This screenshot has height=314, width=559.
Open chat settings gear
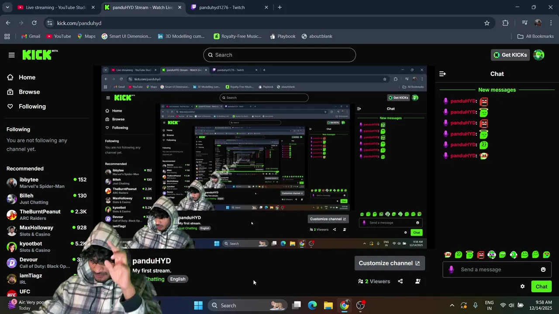[x=522, y=287]
